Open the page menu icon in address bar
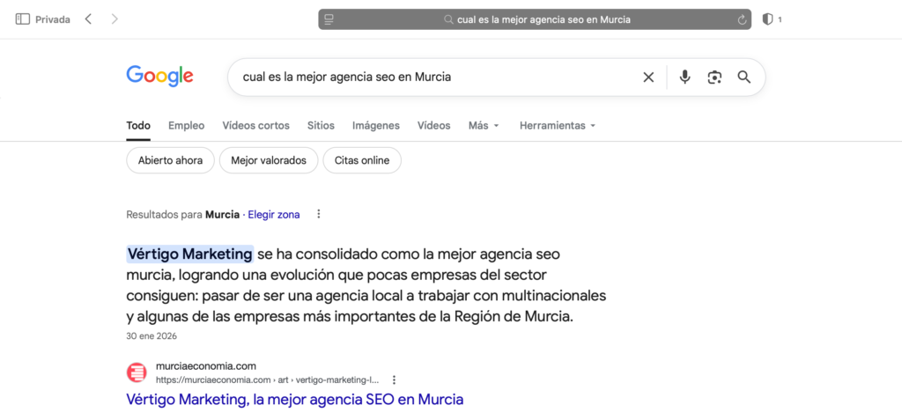Screen dimensions: 902x420 tap(329, 19)
